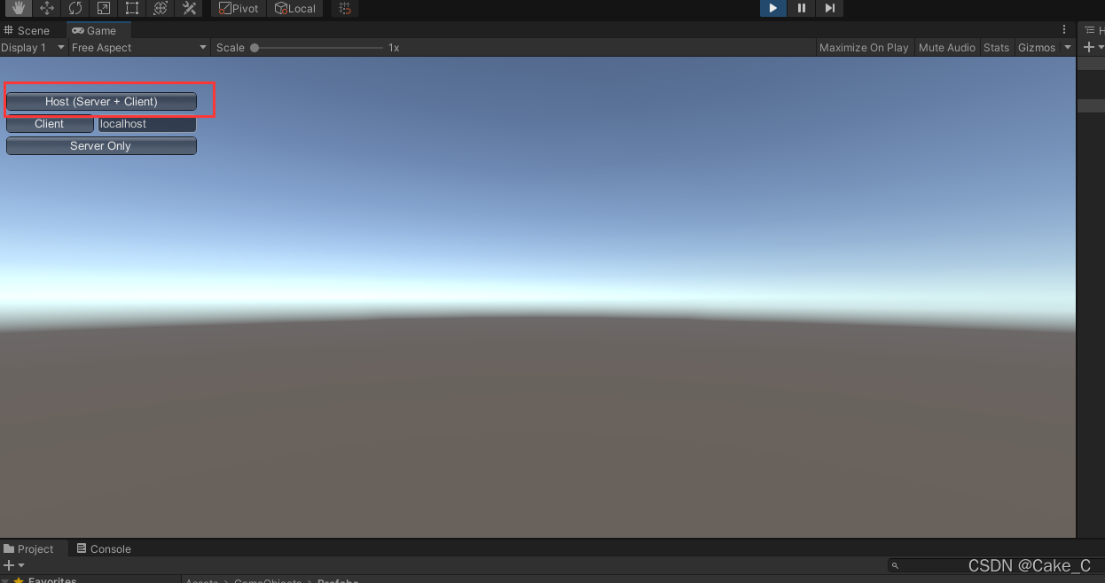
Task: Expand the Favorites folder
Action: click(6, 580)
